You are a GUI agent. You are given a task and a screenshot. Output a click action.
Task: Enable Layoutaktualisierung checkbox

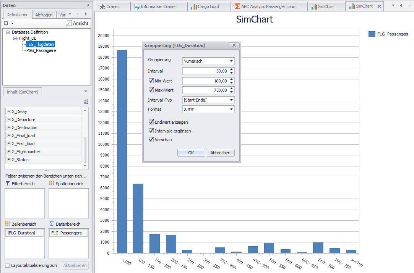(8, 265)
